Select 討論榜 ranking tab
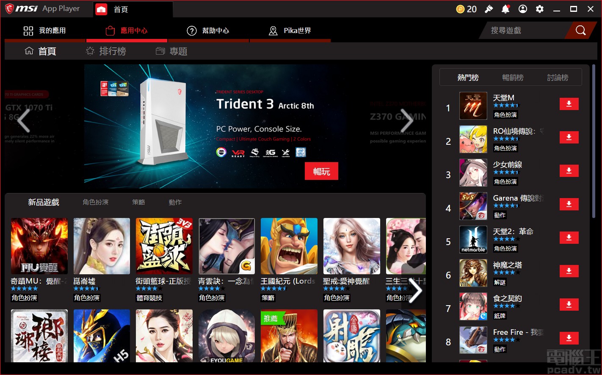Image resolution: width=602 pixels, height=375 pixels. pos(558,77)
